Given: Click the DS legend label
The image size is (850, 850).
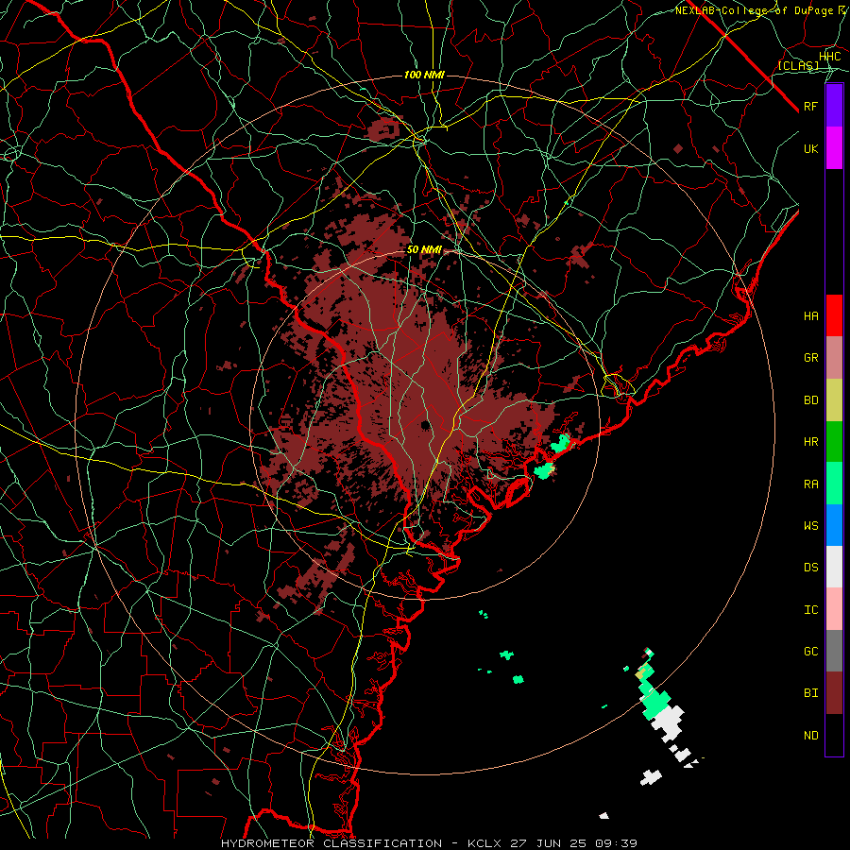Looking at the screenshot, I should tap(810, 567).
